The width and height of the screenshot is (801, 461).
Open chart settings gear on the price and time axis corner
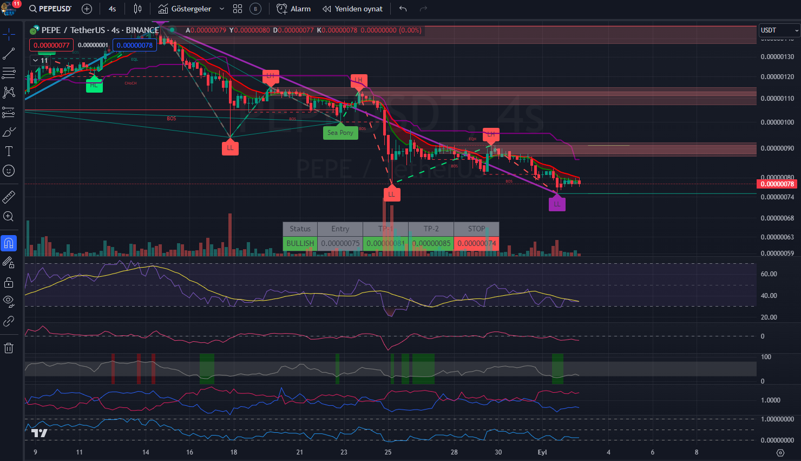click(x=780, y=452)
